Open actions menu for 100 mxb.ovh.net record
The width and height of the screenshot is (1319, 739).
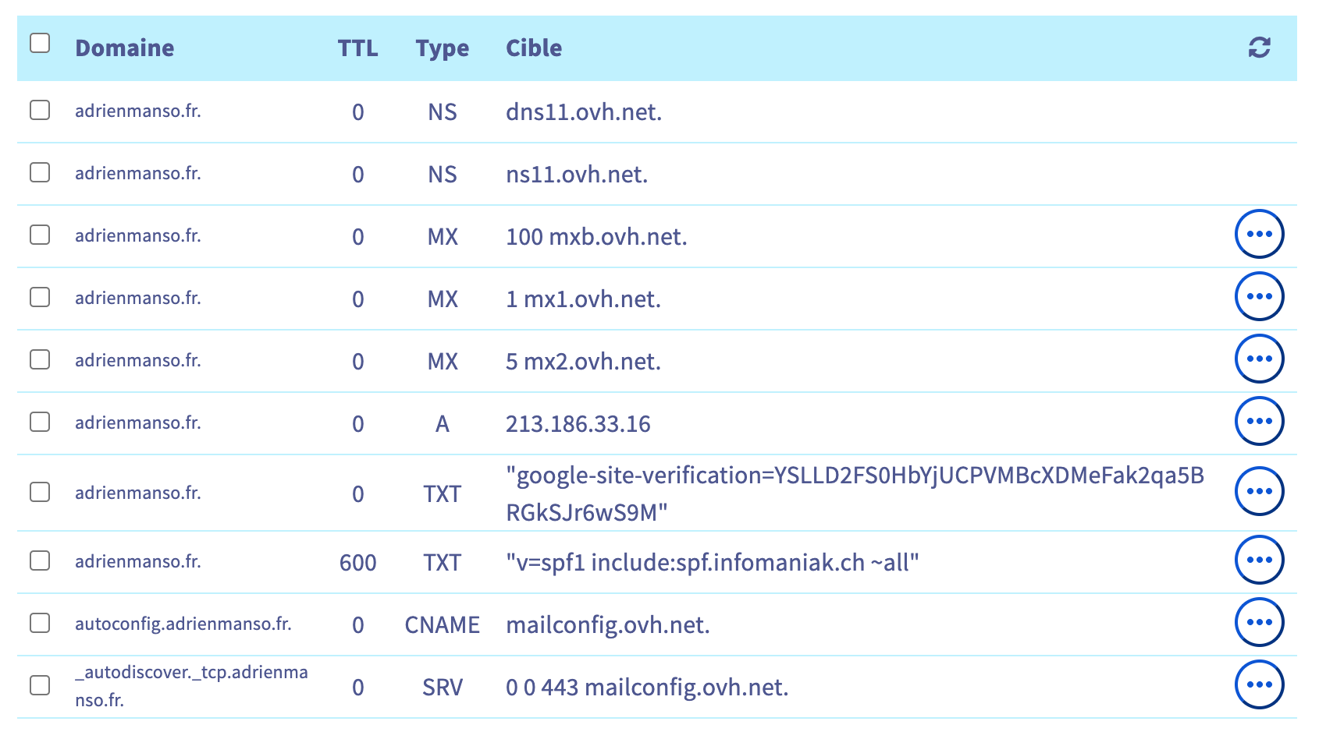tap(1259, 234)
